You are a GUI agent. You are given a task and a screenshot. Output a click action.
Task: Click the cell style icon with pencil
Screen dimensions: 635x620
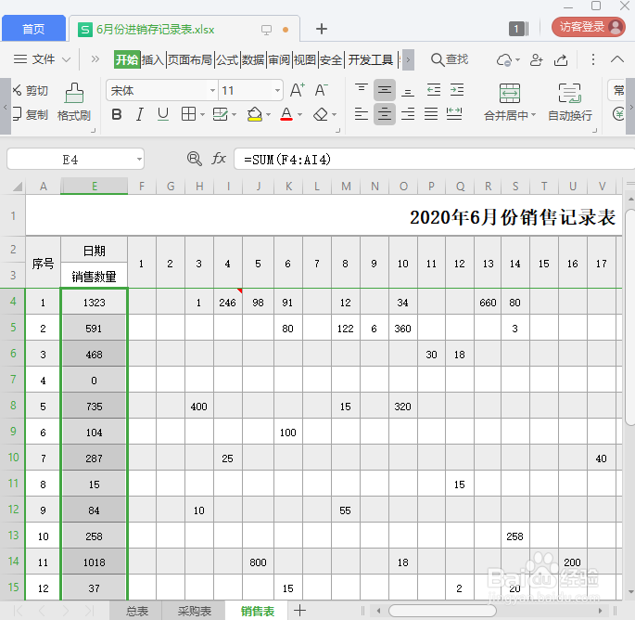[221, 114]
